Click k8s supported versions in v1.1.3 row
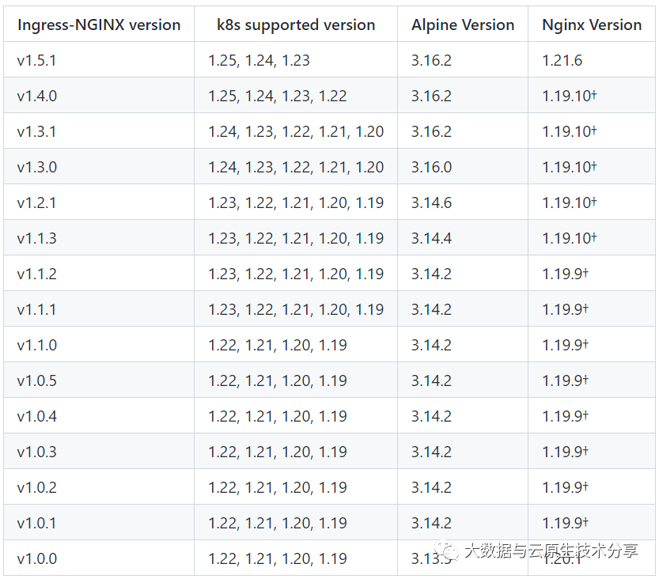The image size is (659, 579). pyautogui.click(x=296, y=237)
